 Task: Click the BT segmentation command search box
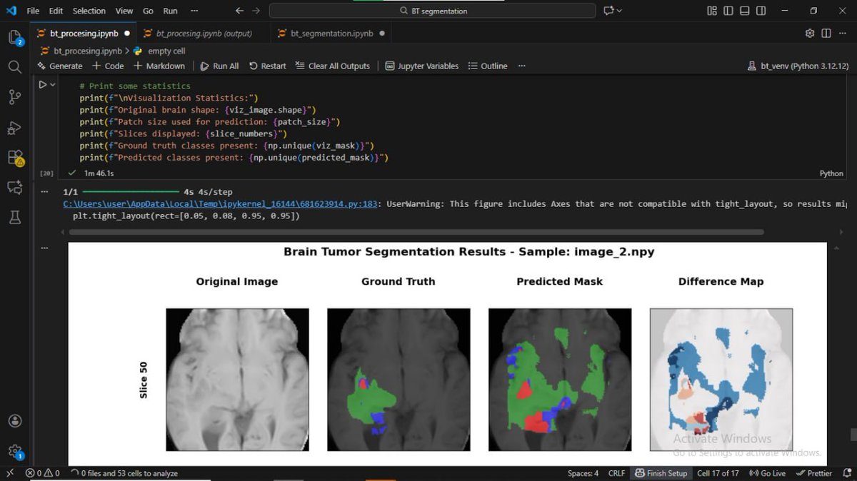coord(432,11)
